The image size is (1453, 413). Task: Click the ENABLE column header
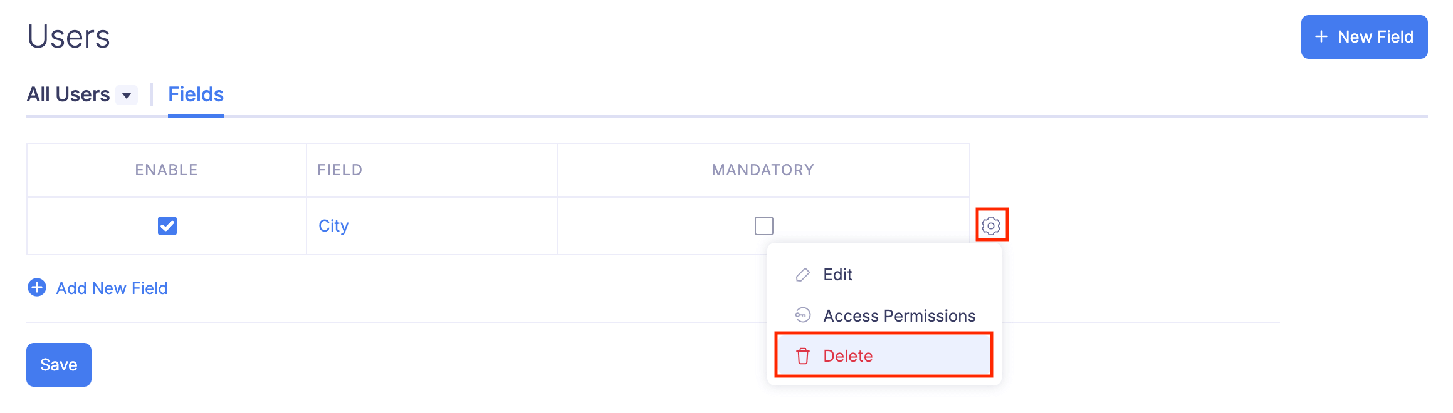point(166,170)
